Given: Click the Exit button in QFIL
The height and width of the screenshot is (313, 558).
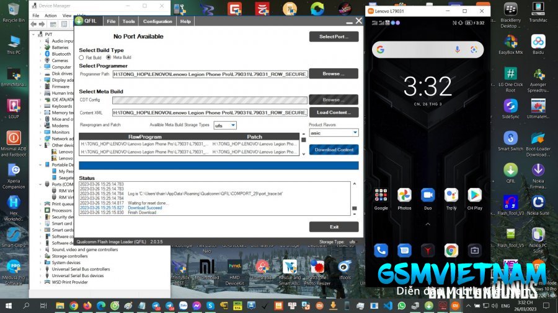Looking at the screenshot, I should click(x=334, y=227).
